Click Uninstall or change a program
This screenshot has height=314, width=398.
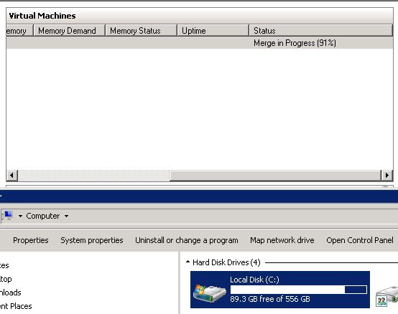[x=187, y=240]
